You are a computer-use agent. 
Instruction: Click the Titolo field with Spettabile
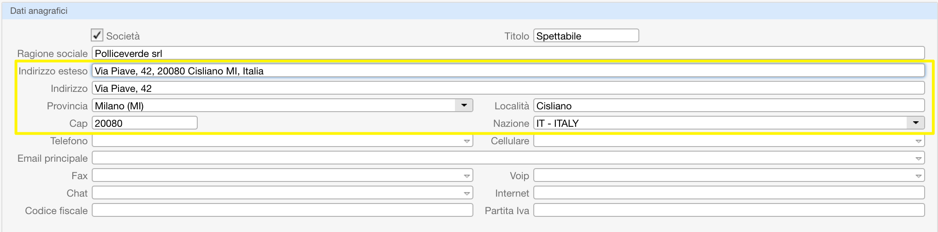(x=586, y=36)
